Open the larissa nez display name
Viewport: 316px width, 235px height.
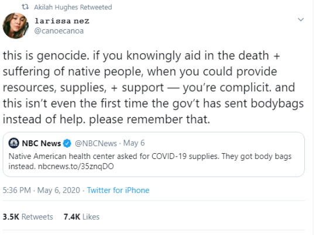click(x=62, y=20)
